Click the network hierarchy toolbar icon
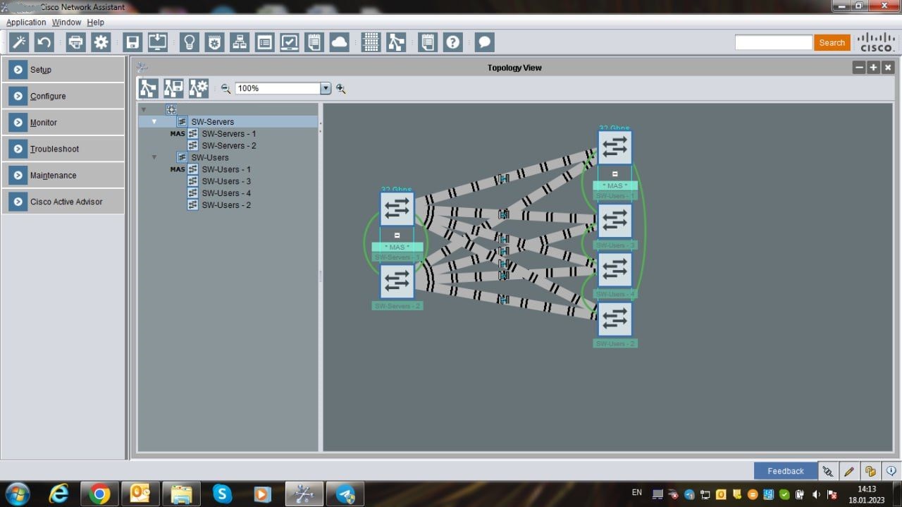The width and height of the screenshot is (902, 507). tap(240, 42)
